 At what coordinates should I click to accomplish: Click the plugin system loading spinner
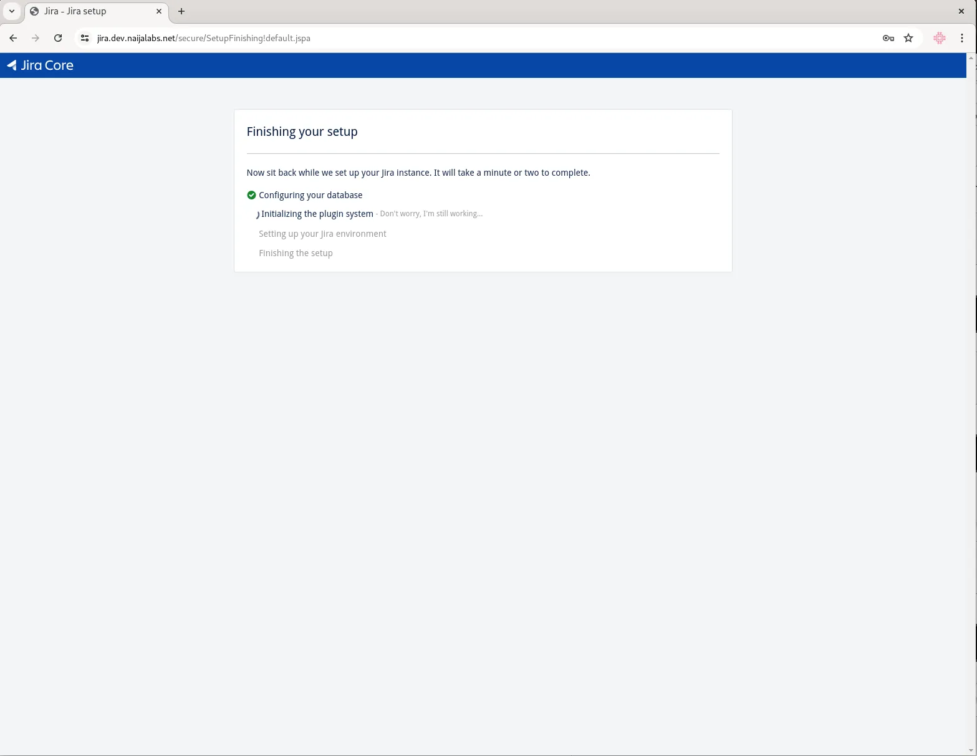(x=257, y=214)
